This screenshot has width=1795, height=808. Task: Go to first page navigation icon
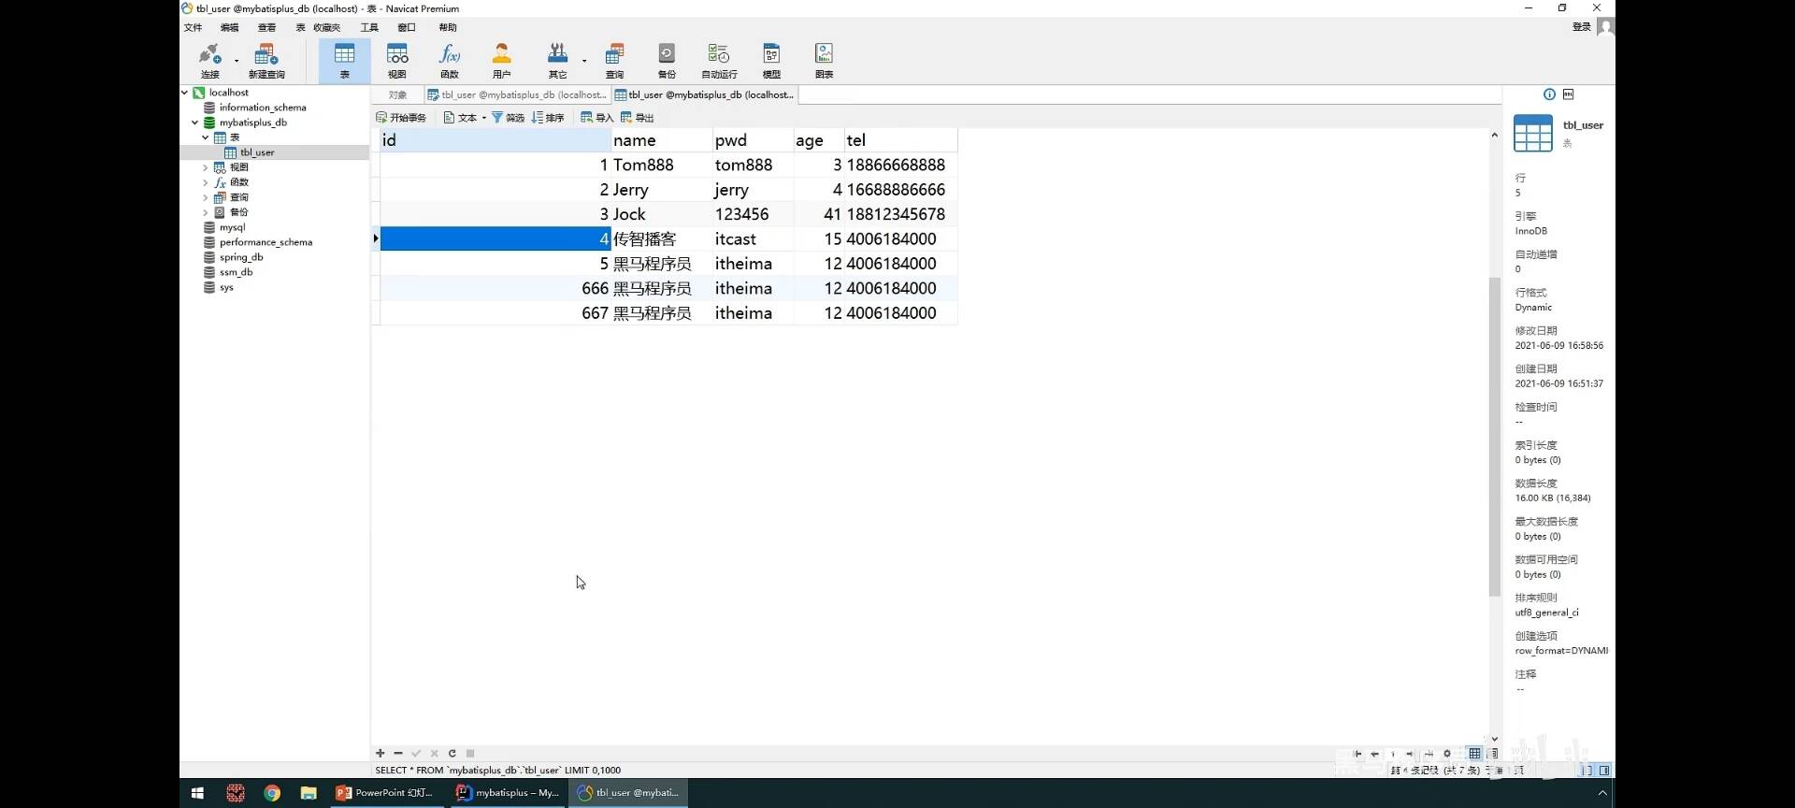pyautogui.click(x=1357, y=754)
